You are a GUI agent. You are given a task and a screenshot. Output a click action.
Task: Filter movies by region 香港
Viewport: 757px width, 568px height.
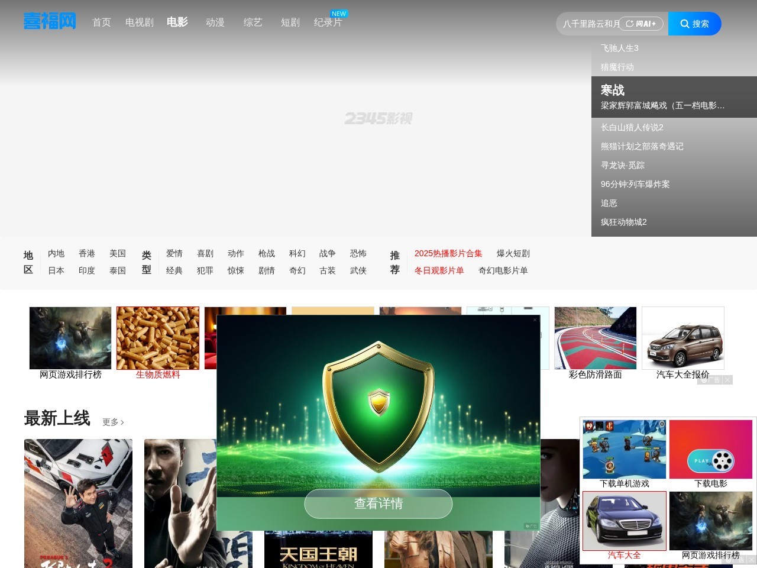click(87, 253)
